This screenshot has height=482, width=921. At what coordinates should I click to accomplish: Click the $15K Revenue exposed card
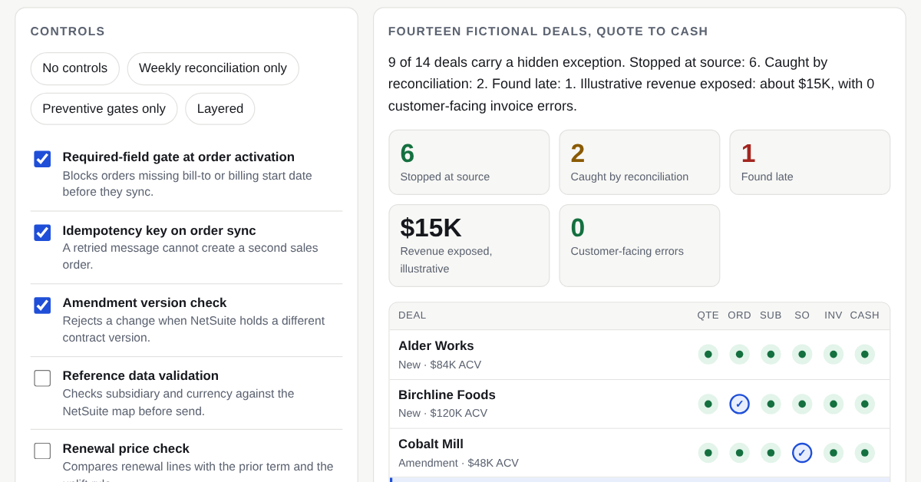(x=469, y=246)
